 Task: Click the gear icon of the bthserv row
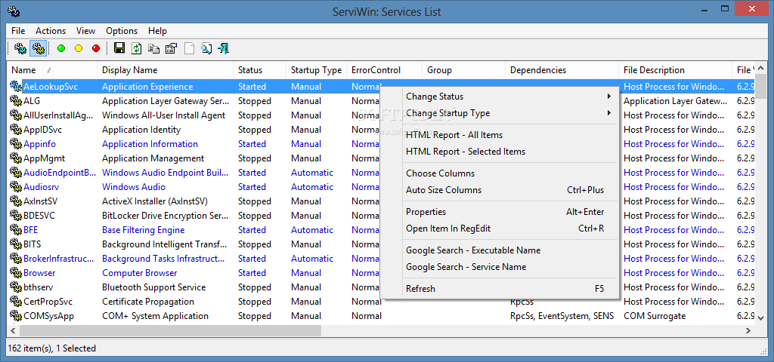coord(16,287)
